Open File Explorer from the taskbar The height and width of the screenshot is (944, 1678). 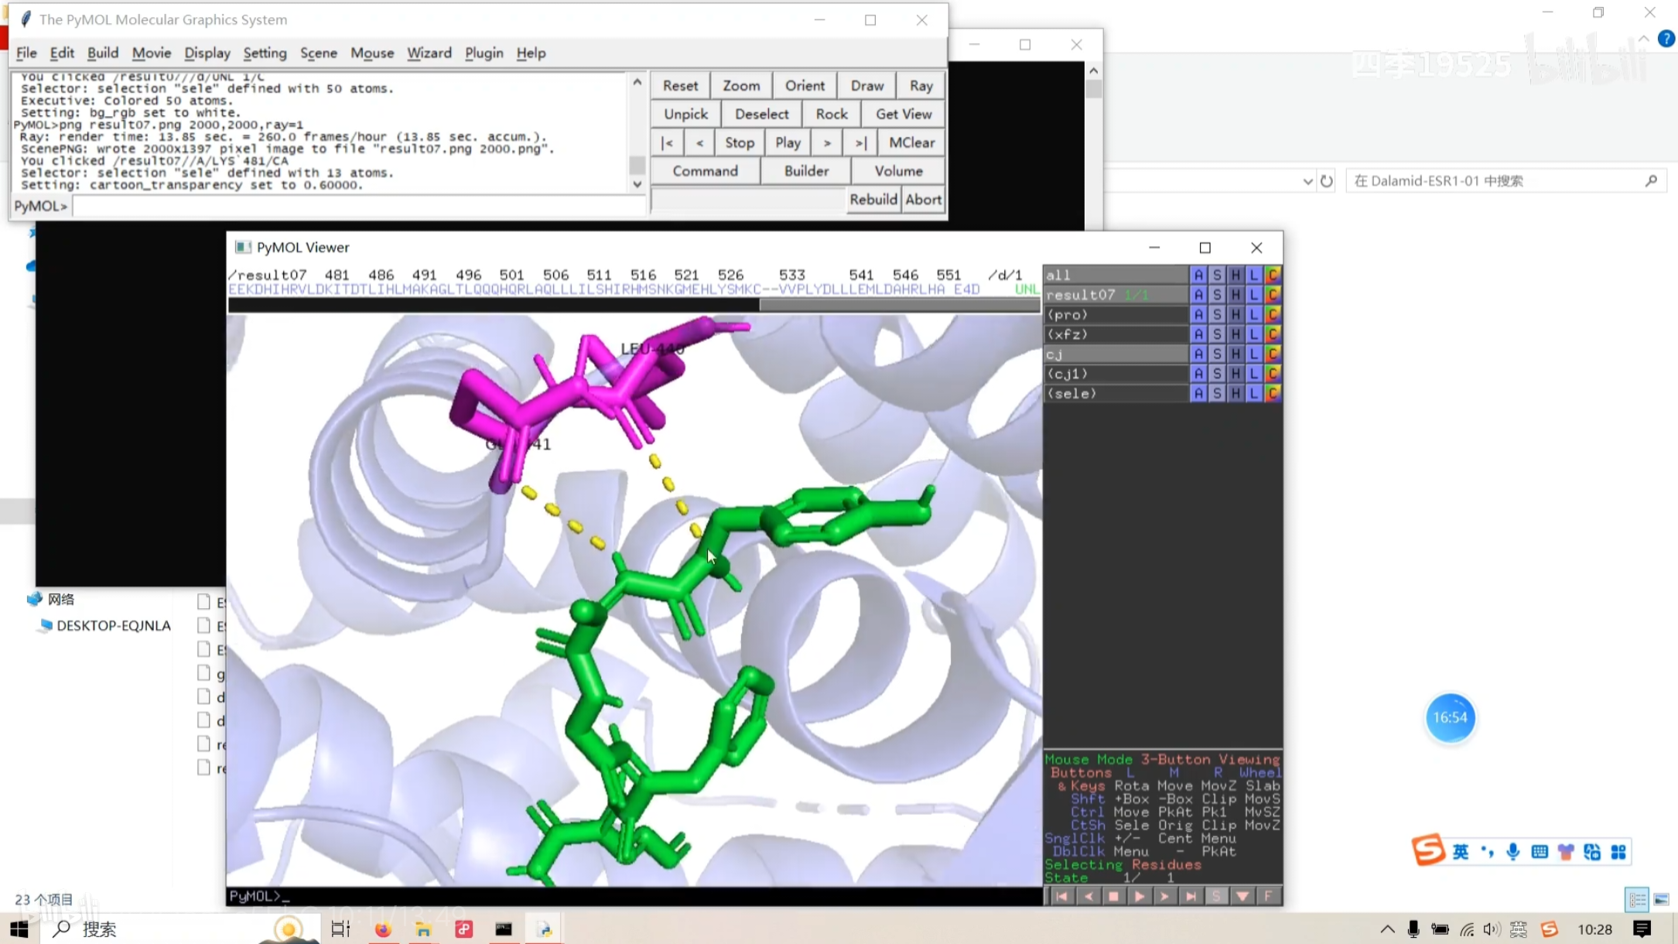[x=423, y=929]
